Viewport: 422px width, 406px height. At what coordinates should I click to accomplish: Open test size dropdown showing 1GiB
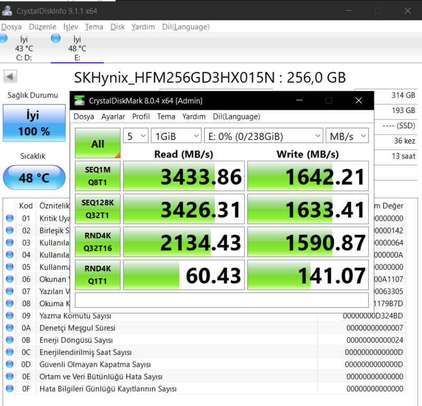pyautogui.click(x=176, y=136)
